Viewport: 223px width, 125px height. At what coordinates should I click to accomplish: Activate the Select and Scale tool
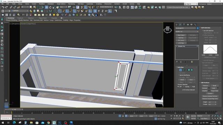pyautogui.click(x=54, y=7)
